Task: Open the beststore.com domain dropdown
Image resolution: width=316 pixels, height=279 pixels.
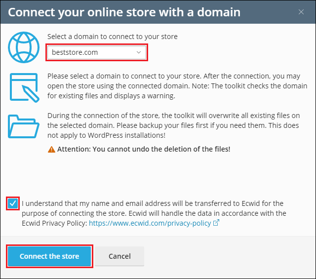Action: (x=97, y=52)
